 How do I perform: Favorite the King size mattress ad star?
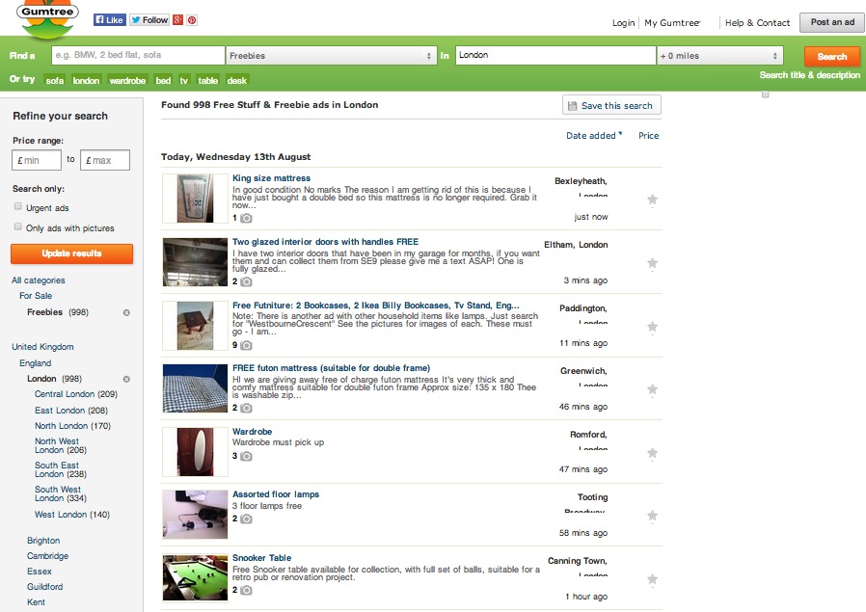click(x=652, y=200)
